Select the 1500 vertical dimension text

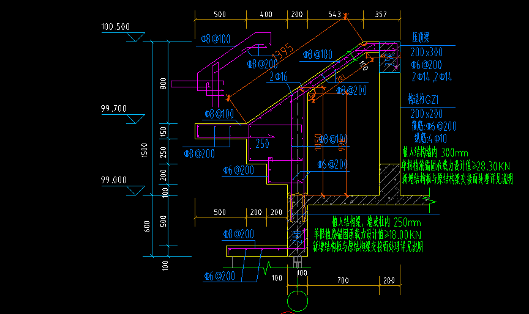[143, 149]
